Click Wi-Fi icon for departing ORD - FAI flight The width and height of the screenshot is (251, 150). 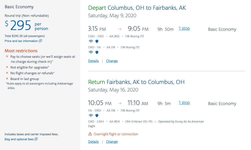[90, 52]
